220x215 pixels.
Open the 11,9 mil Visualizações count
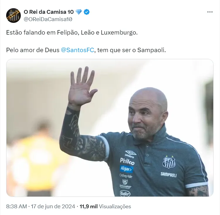tap(105, 207)
